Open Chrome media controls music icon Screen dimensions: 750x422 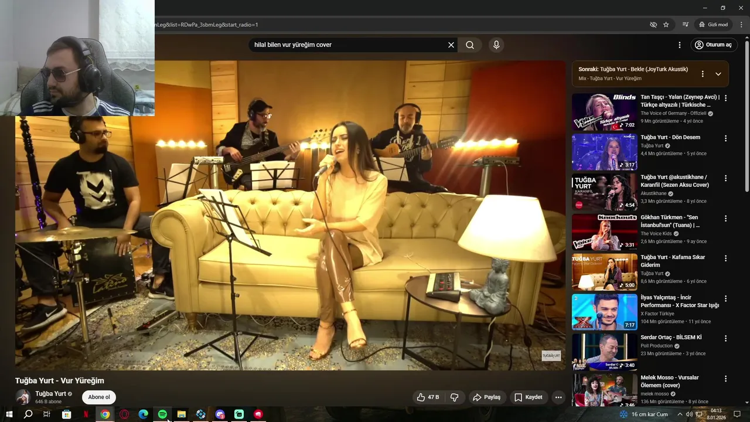click(686, 25)
